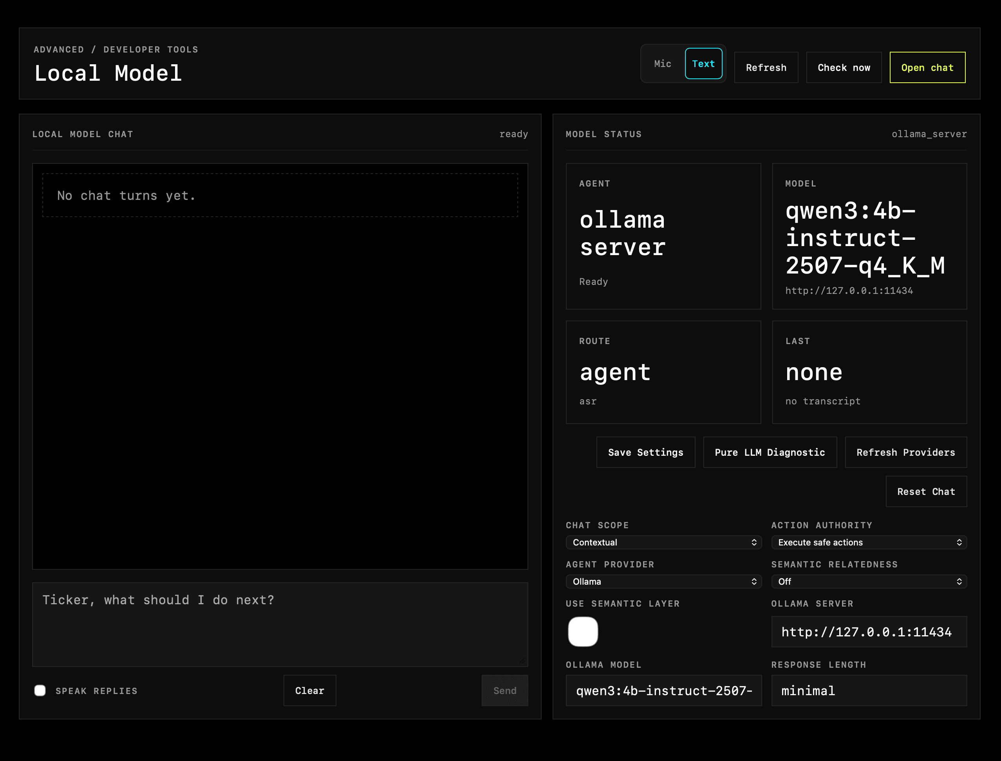Toggle the Use Semantic Layer checkbox
The width and height of the screenshot is (1001, 761).
(x=583, y=631)
